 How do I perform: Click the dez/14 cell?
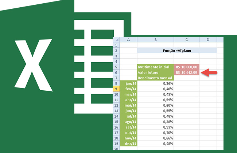coord(128,143)
